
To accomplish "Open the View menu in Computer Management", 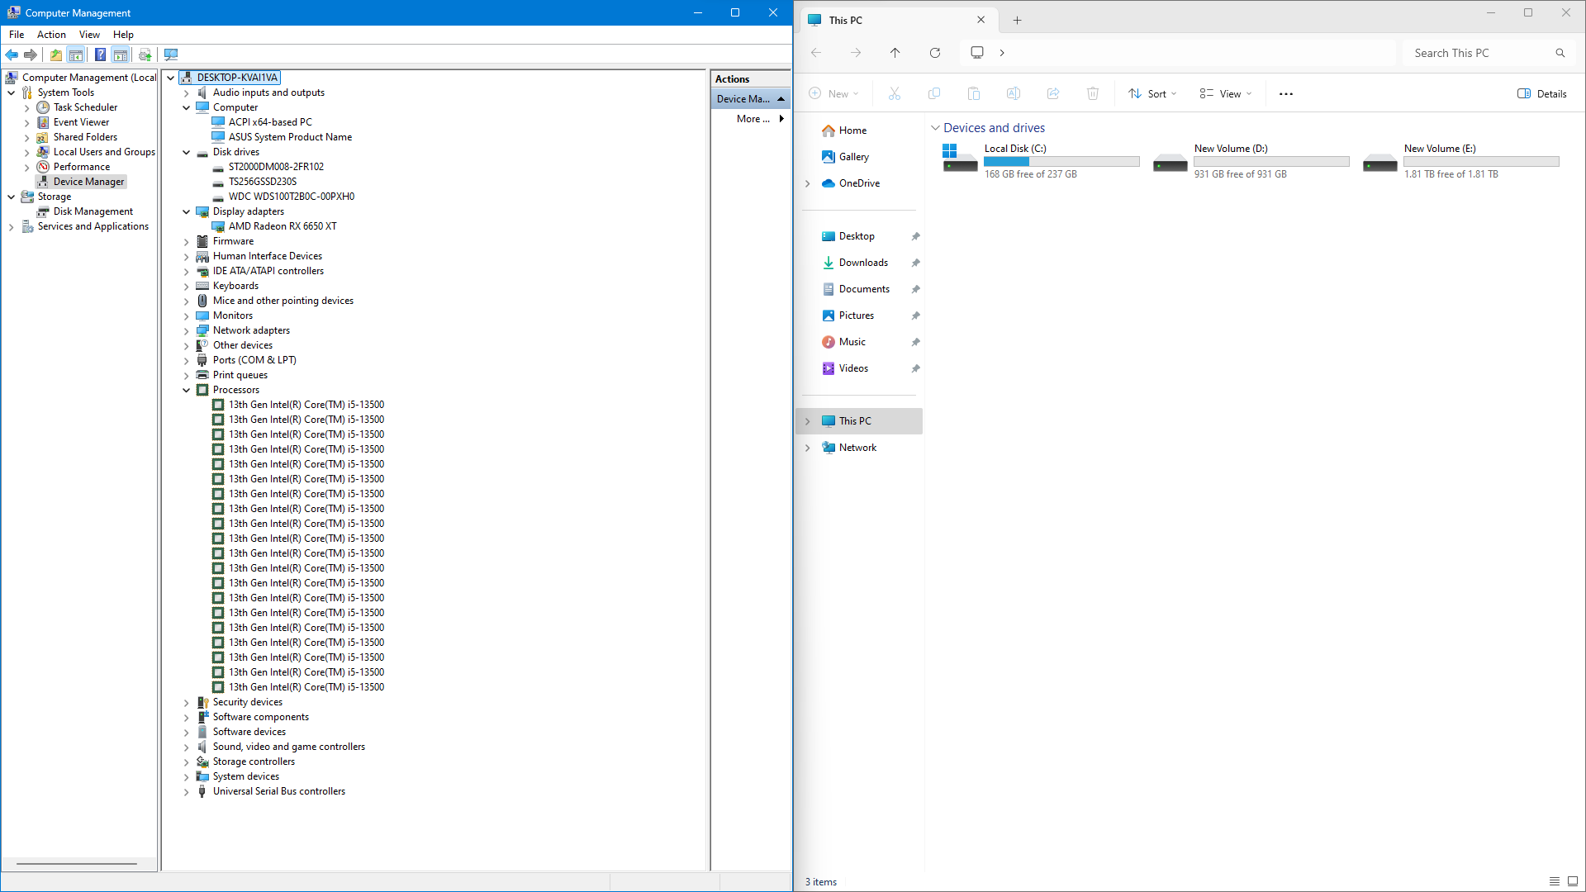I will click(x=89, y=35).
